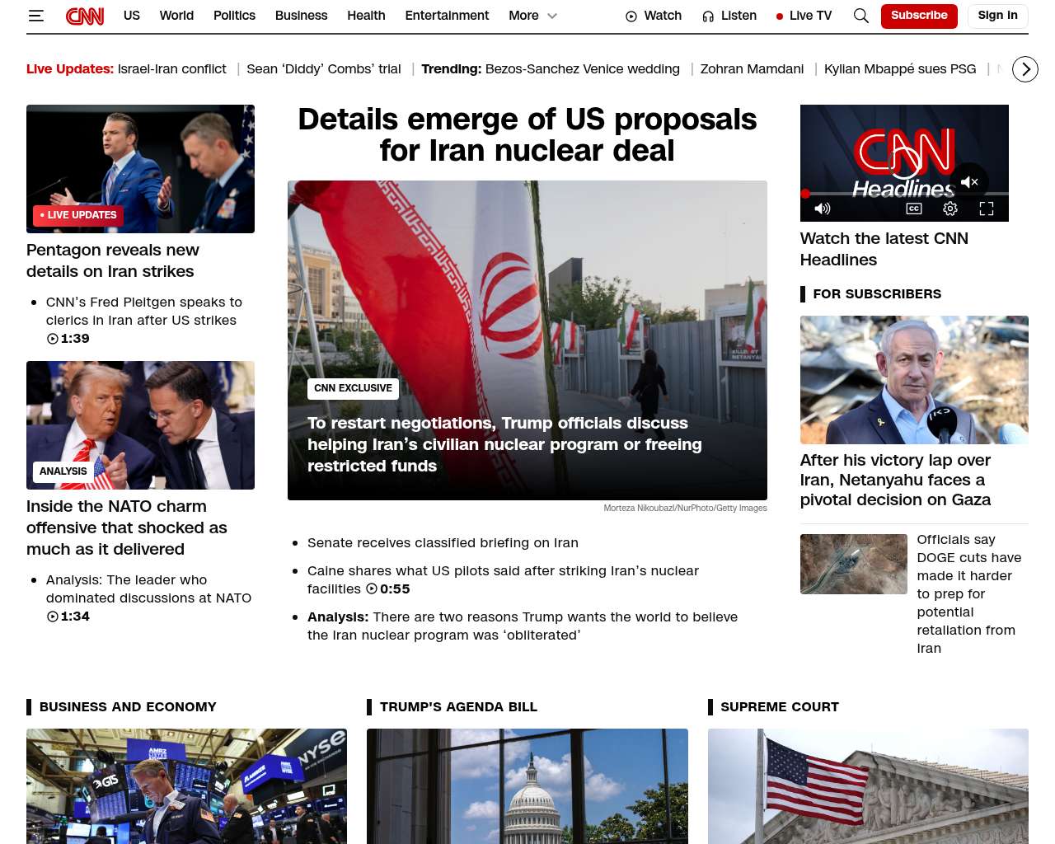Open Business and Economy section heading
The height and width of the screenshot is (844, 1055).
coord(128,707)
